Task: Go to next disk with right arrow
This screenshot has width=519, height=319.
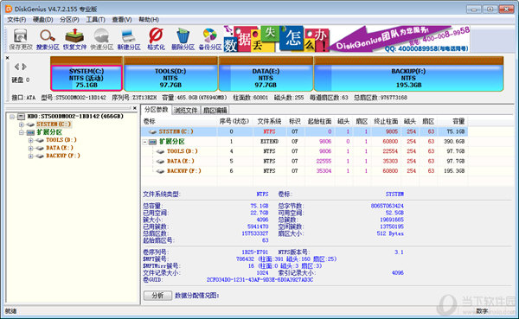Action: [x=24, y=67]
